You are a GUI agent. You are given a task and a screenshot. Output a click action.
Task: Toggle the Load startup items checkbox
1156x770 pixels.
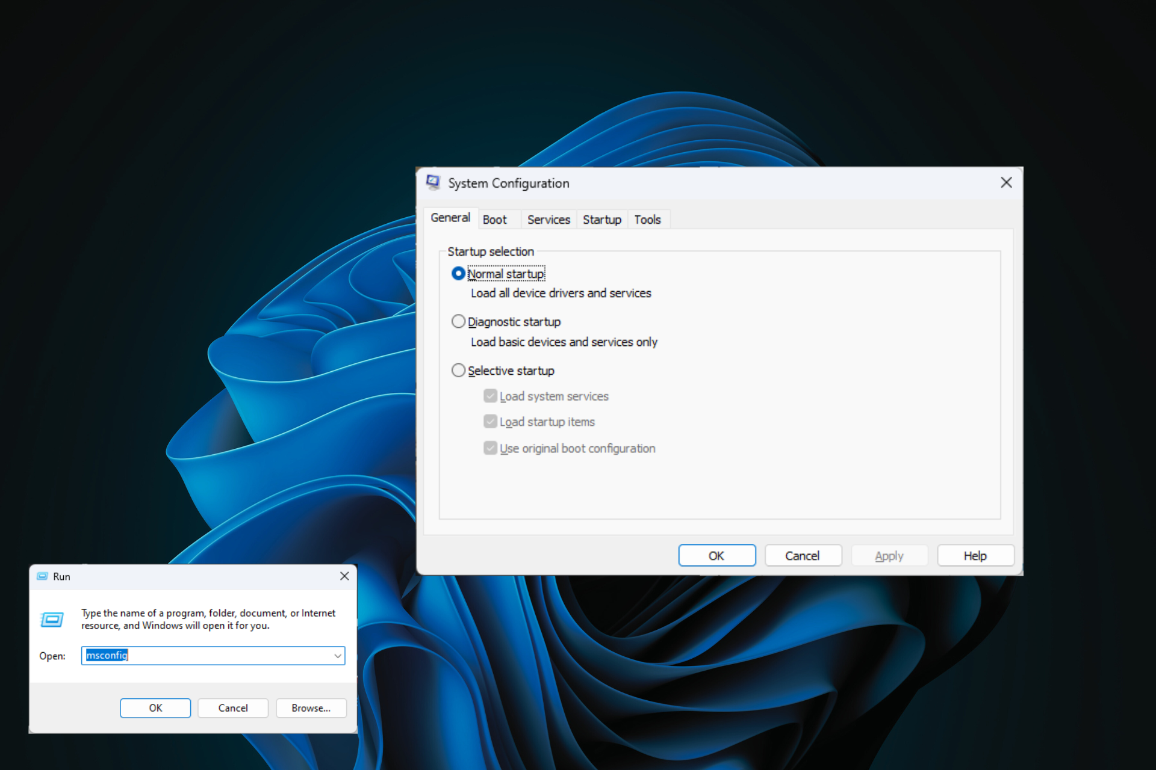click(490, 422)
